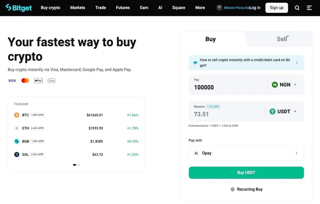
Task: Open the Opay payment method chevron
Action: tap(296, 153)
